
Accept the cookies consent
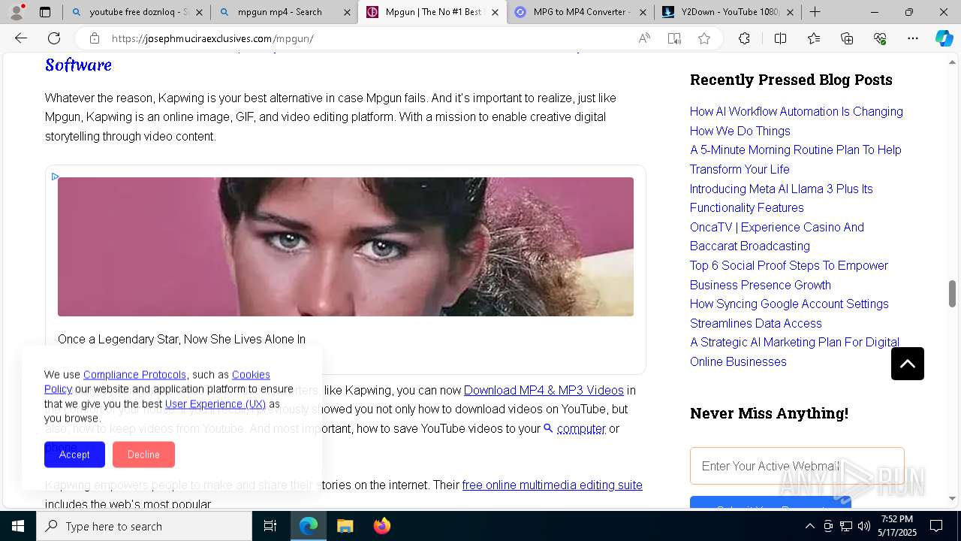pos(74,455)
